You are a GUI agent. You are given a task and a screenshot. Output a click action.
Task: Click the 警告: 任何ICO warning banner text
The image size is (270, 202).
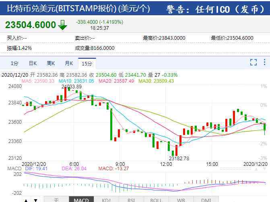pyautogui.click(x=215, y=9)
